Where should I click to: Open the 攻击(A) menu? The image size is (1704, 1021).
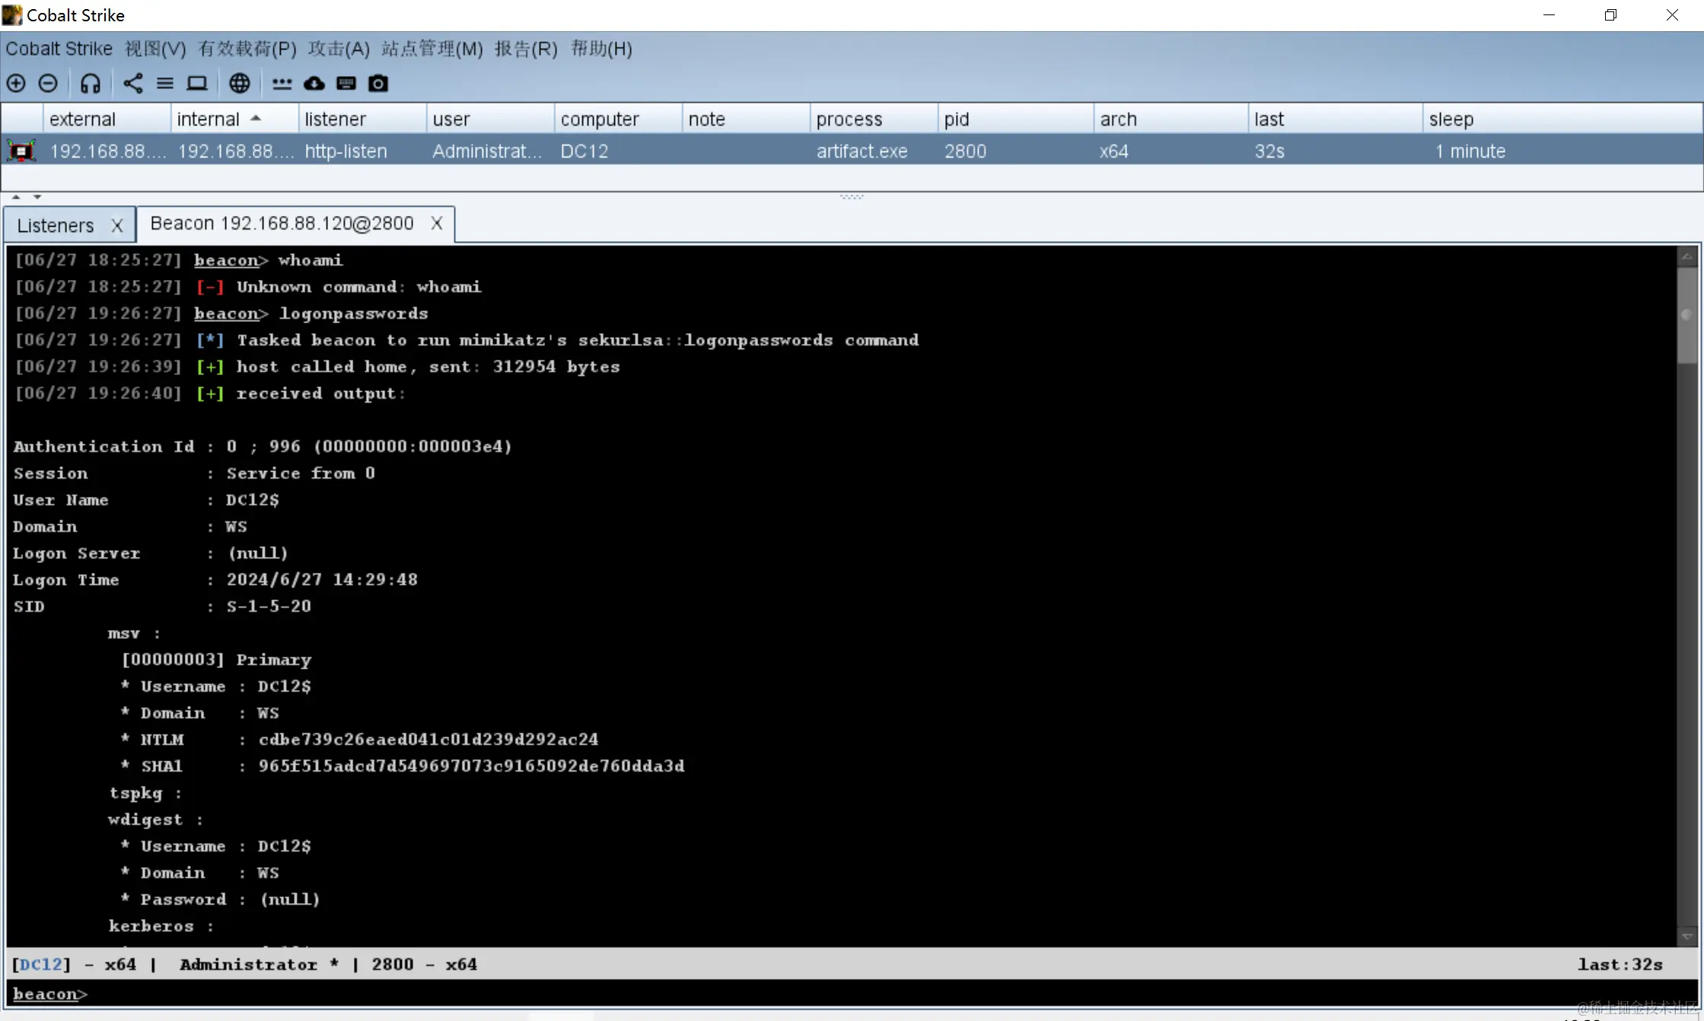pos(339,49)
